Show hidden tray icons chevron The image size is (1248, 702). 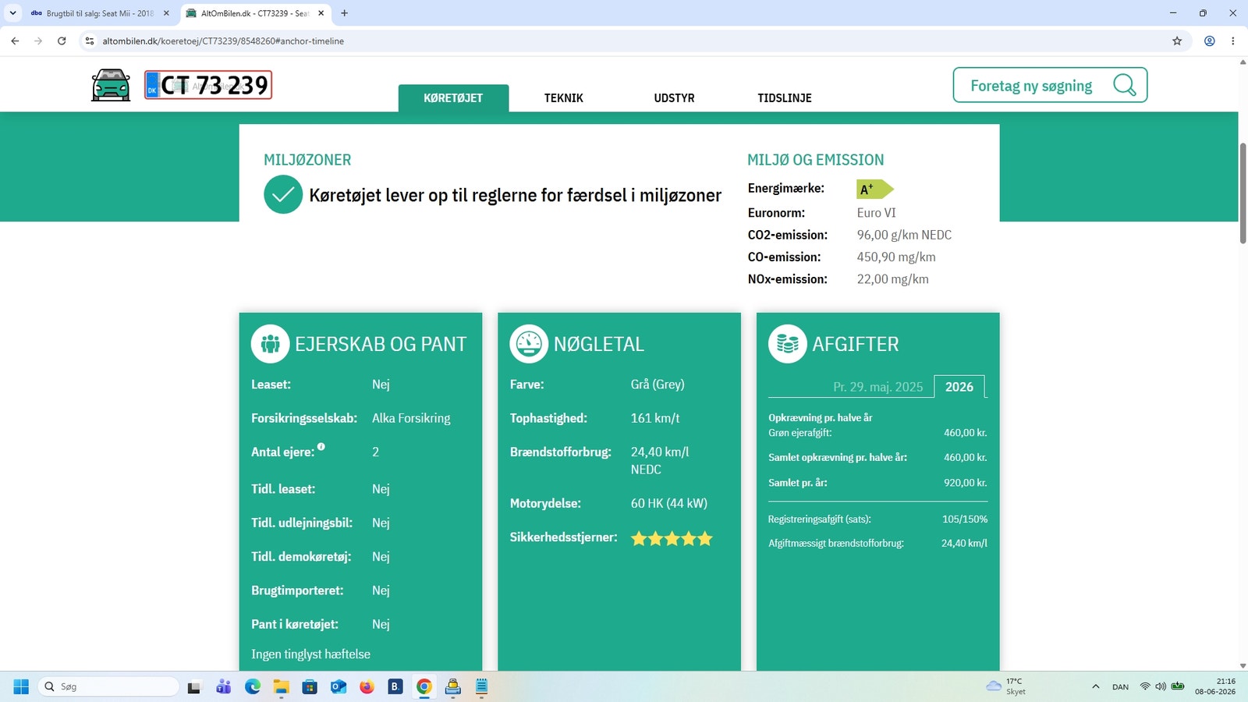tap(1096, 686)
